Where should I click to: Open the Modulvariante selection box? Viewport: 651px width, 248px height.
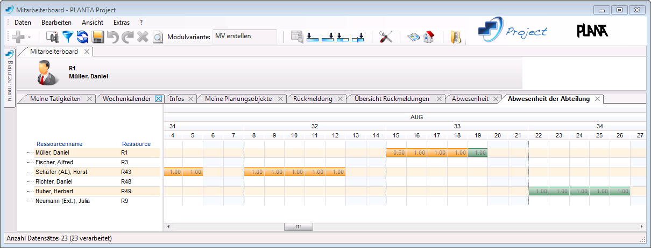245,37
